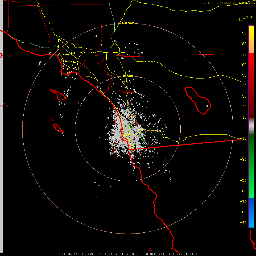Select the positive 60 knot scale label
The height and width of the screenshot is (256, 256).
[244, 65]
